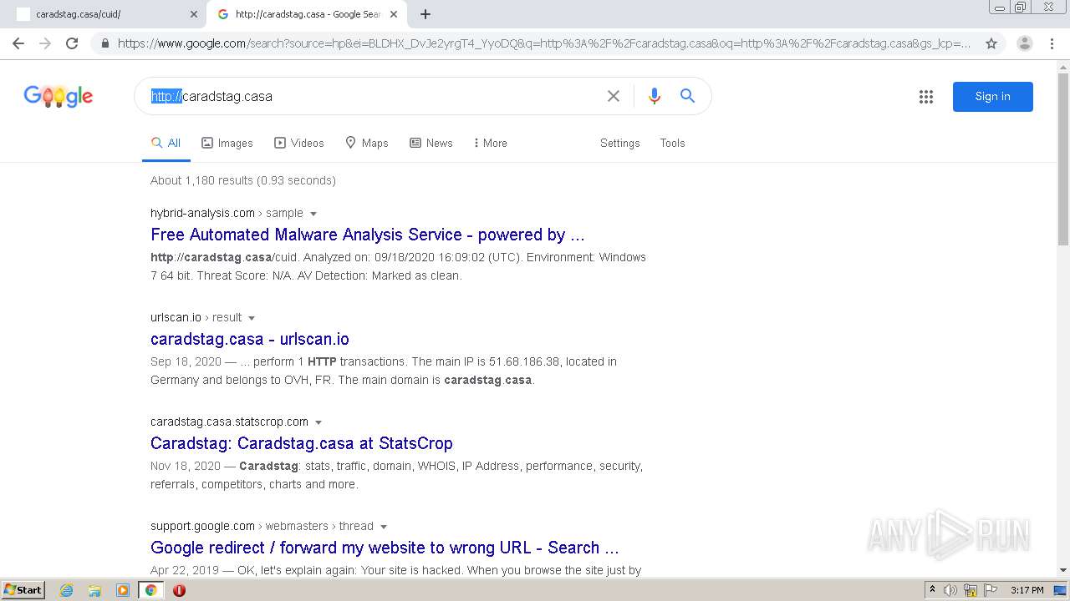The width and height of the screenshot is (1070, 601).
Task: Click the 'About 1,180 results' text
Action: [243, 180]
